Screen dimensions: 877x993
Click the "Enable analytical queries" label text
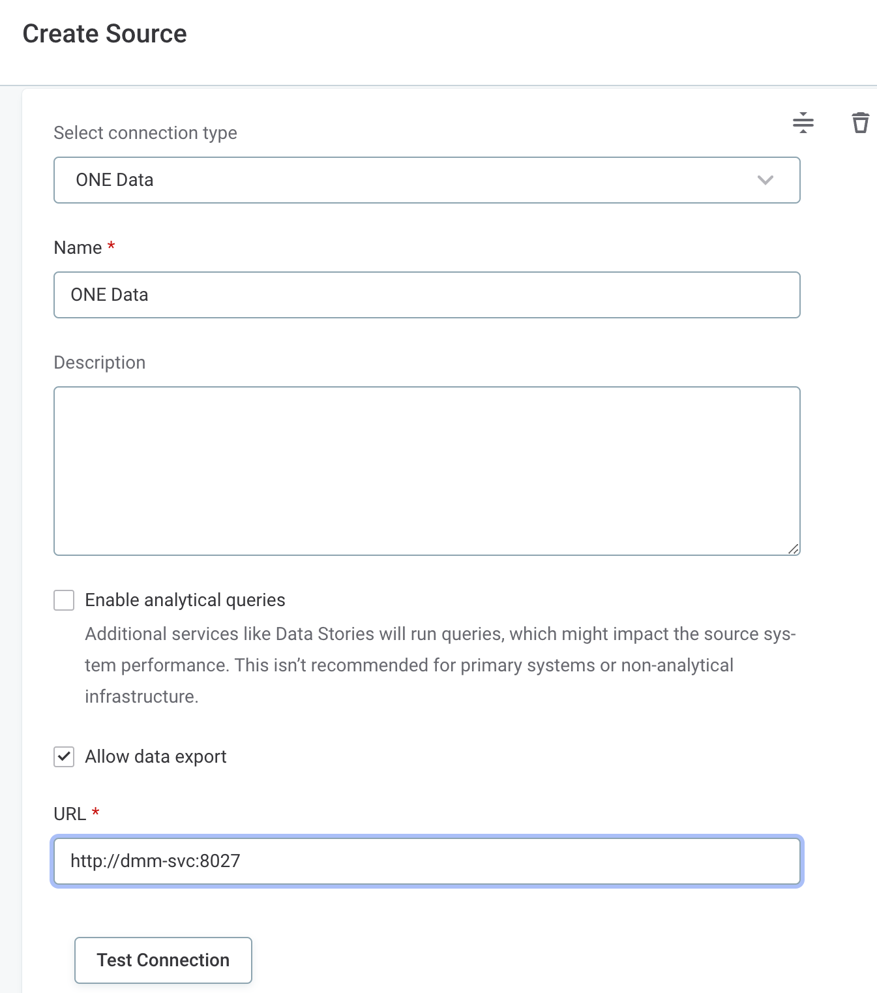(x=185, y=600)
